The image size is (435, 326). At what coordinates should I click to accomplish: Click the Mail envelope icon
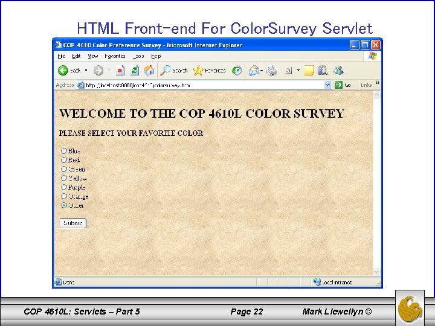tap(254, 71)
